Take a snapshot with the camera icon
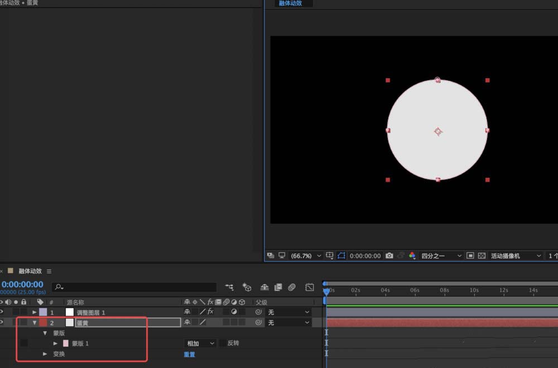 [389, 255]
